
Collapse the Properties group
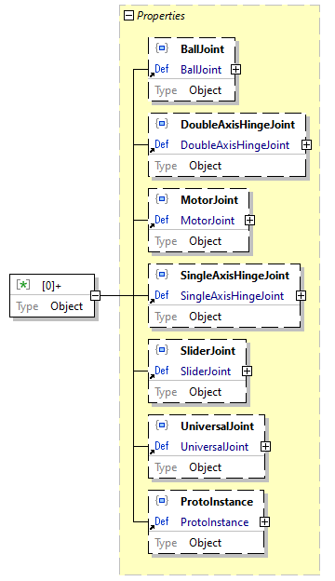click(x=128, y=16)
